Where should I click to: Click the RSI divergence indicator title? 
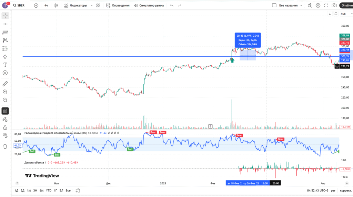(56, 133)
